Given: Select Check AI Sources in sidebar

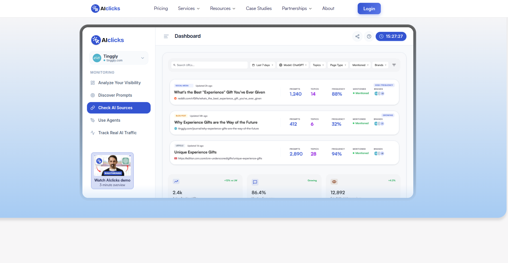Looking at the screenshot, I should pyautogui.click(x=119, y=108).
